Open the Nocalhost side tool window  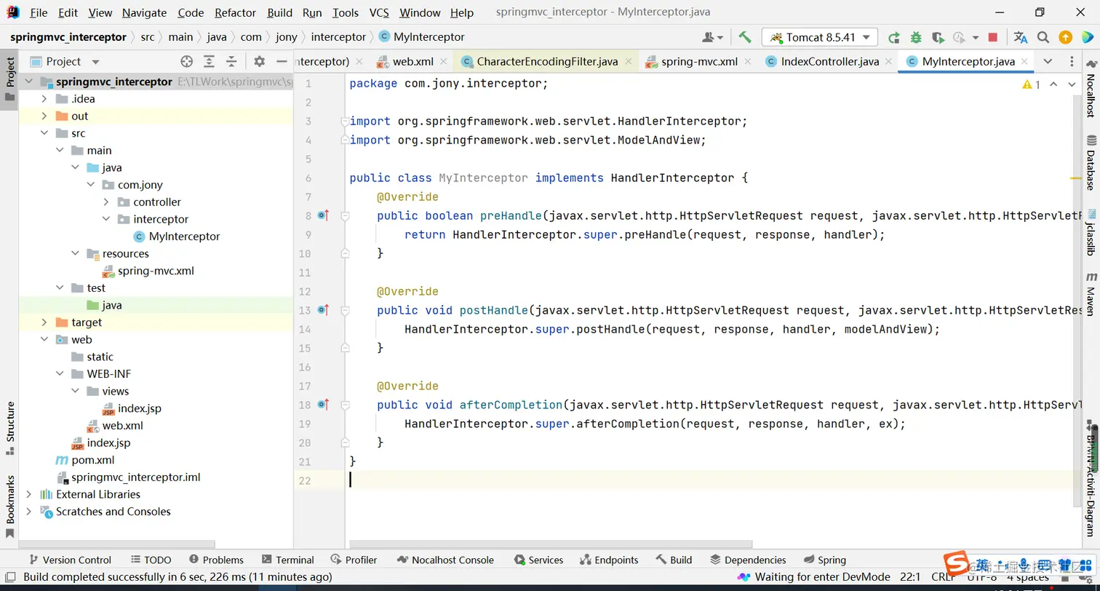click(x=1091, y=90)
